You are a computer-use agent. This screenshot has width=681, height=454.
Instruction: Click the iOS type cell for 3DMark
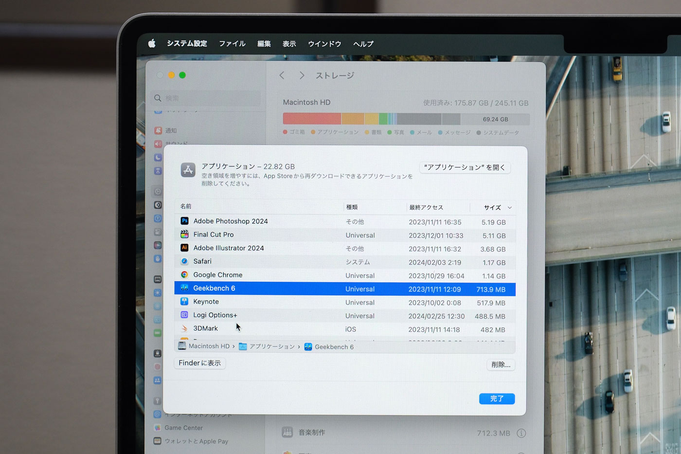point(351,329)
